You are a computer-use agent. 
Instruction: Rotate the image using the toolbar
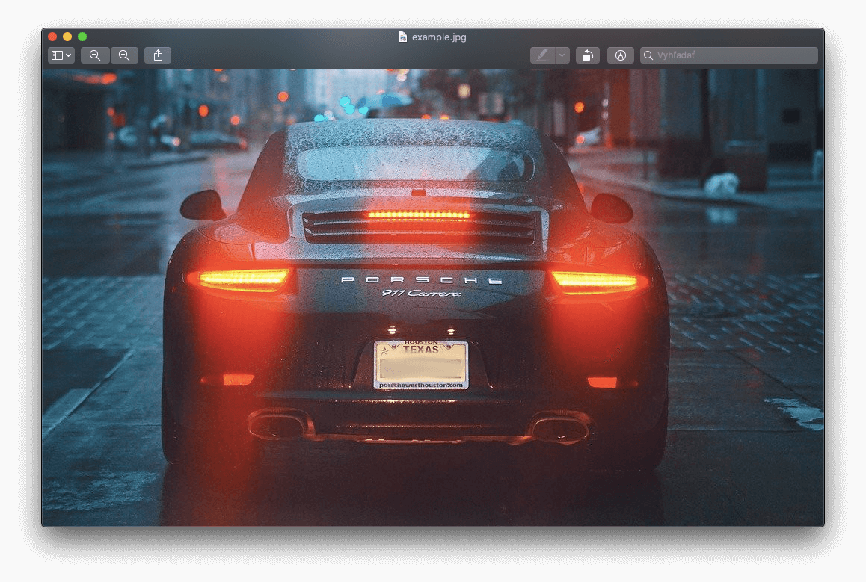[588, 55]
